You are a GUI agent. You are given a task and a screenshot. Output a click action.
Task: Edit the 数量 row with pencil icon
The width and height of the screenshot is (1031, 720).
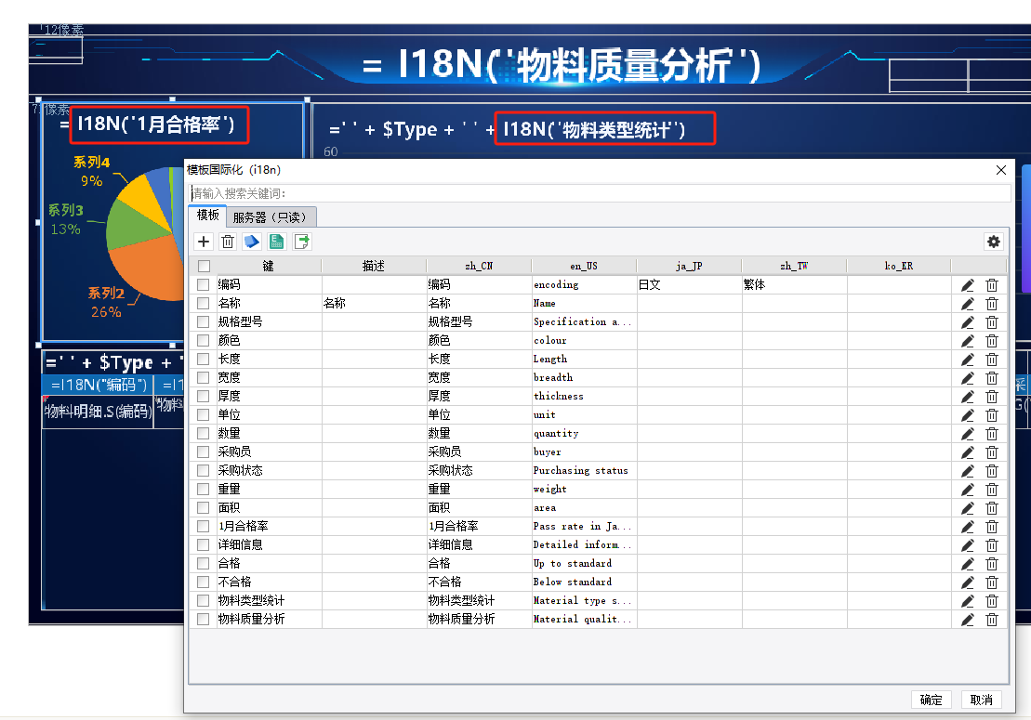pos(967,434)
